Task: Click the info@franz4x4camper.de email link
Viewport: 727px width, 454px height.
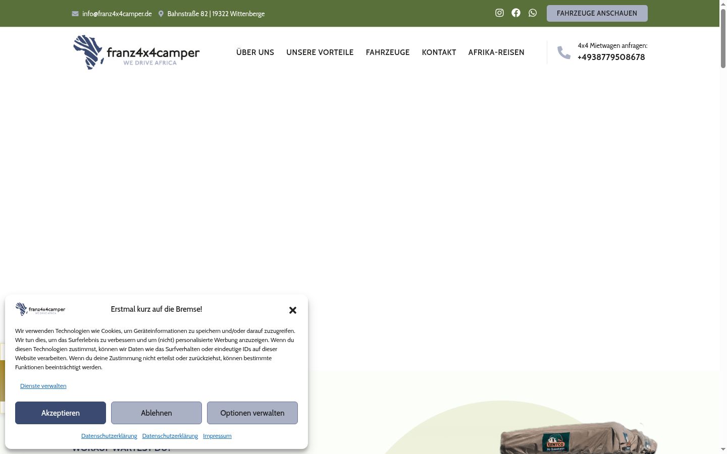Action: 117,14
